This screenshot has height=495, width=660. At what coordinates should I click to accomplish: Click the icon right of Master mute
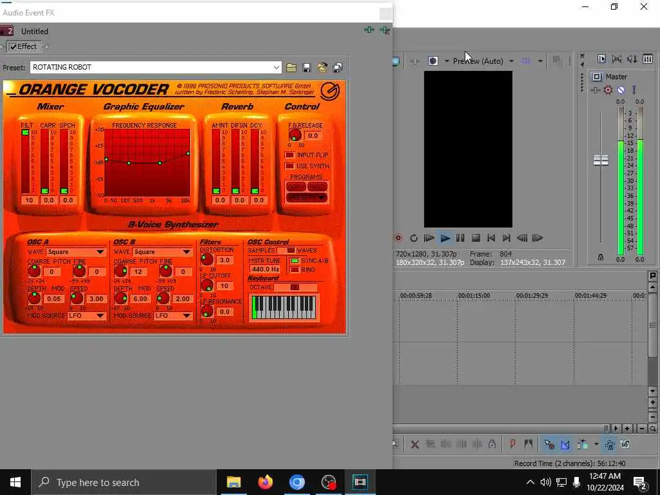click(634, 90)
